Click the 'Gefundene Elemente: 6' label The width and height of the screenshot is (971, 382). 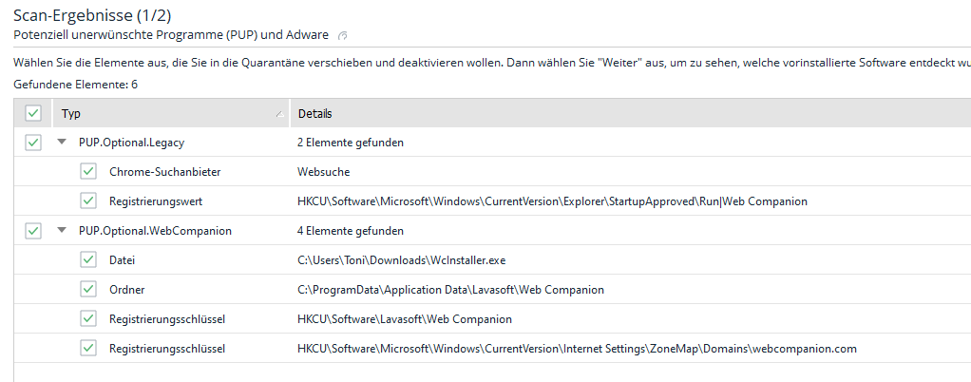(x=76, y=85)
